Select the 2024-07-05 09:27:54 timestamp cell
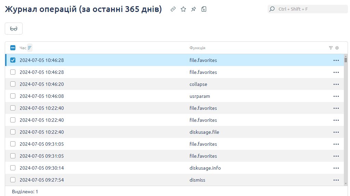Screen dimensions: 350x196 point(42,180)
